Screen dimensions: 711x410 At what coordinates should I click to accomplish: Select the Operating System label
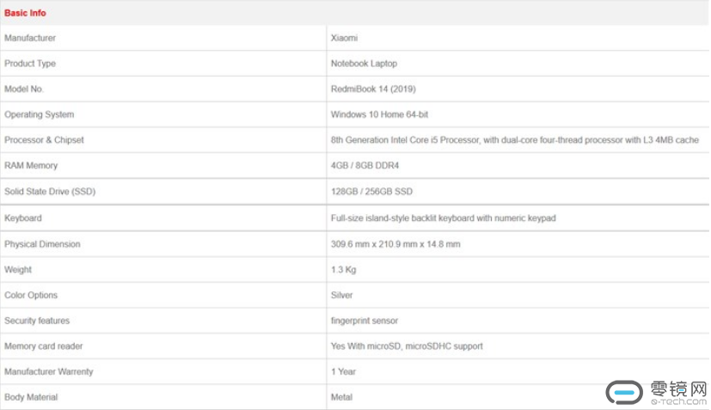tap(39, 114)
